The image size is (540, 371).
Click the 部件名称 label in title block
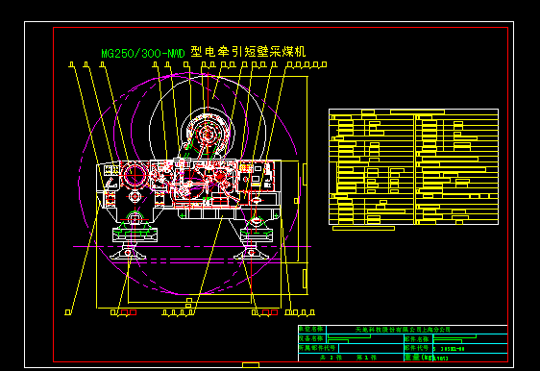tap(417, 339)
